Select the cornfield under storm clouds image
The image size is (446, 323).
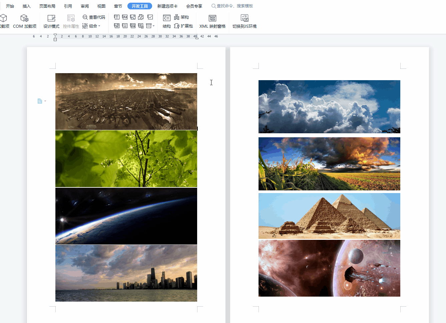[329, 164]
